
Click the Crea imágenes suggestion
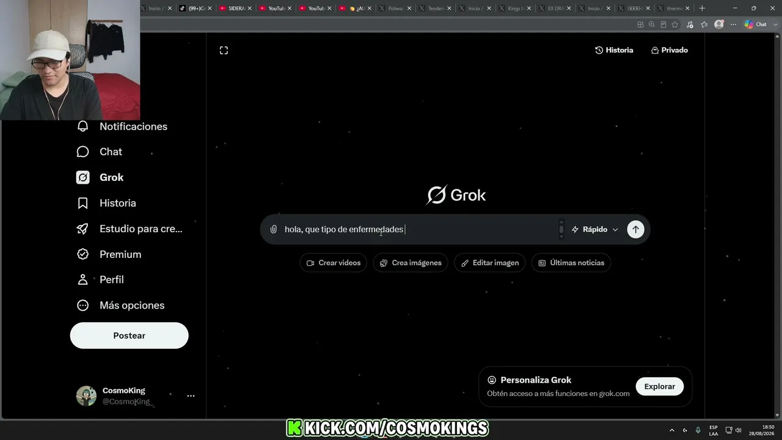(x=411, y=263)
